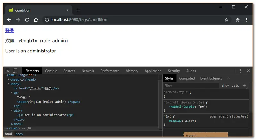Click the inspect element picker icon
This screenshot has height=140, width=256.
coord(8,71)
